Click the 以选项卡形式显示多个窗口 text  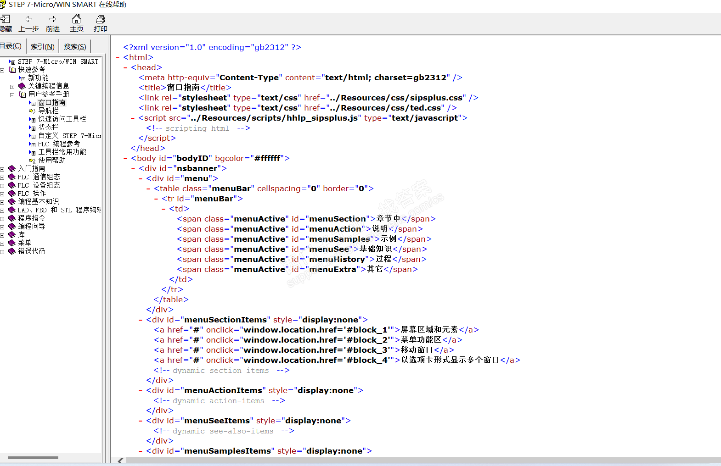click(x=450, y=360)
